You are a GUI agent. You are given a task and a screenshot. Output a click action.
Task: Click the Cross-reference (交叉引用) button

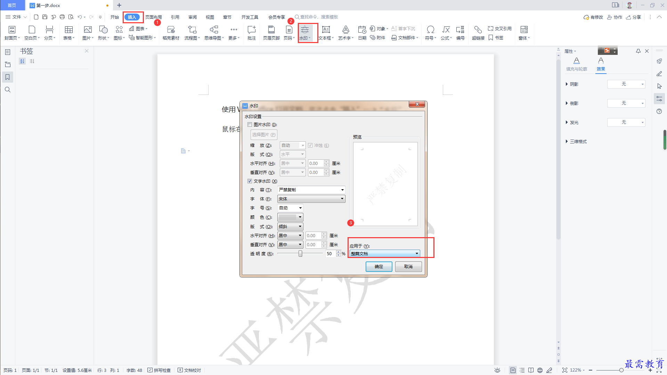coord(500,29)
